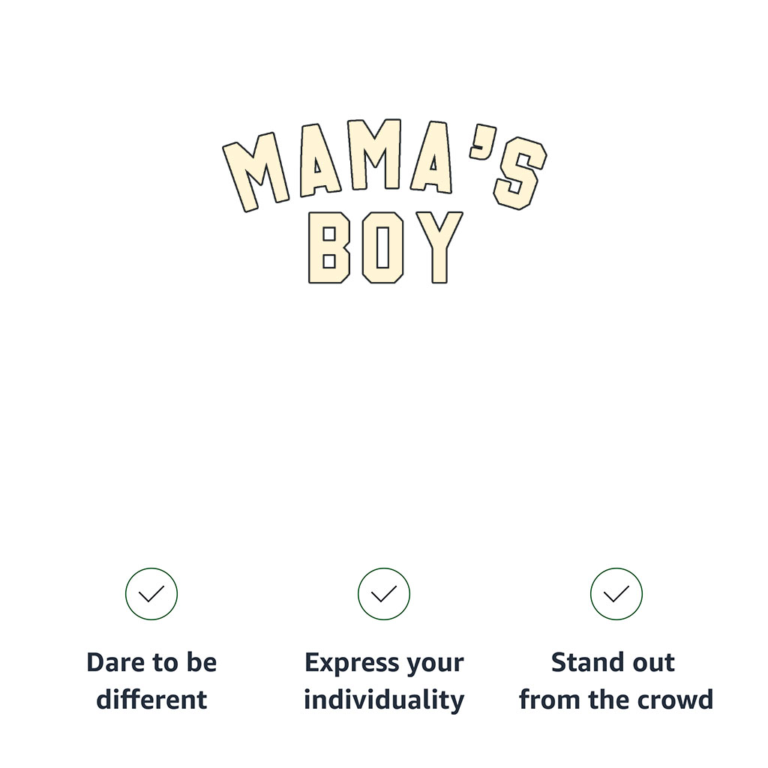Click the word "individuality"

384,700
